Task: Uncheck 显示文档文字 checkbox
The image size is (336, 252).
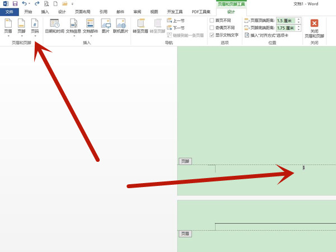Action: point(212,35)
